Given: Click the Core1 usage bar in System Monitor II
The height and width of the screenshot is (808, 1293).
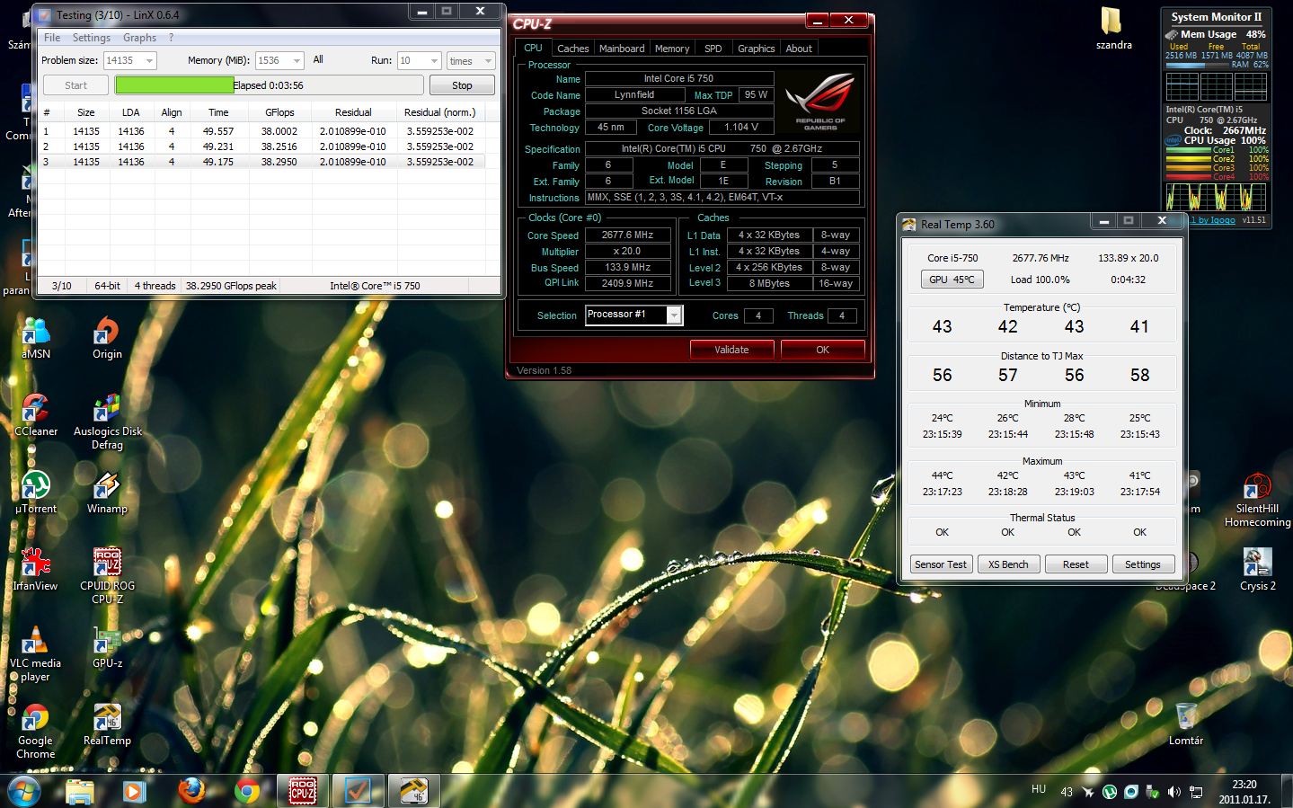Looking at the screenshot, I should (1188, 150).
